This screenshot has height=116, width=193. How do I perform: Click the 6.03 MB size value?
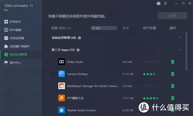click(127, 62)
